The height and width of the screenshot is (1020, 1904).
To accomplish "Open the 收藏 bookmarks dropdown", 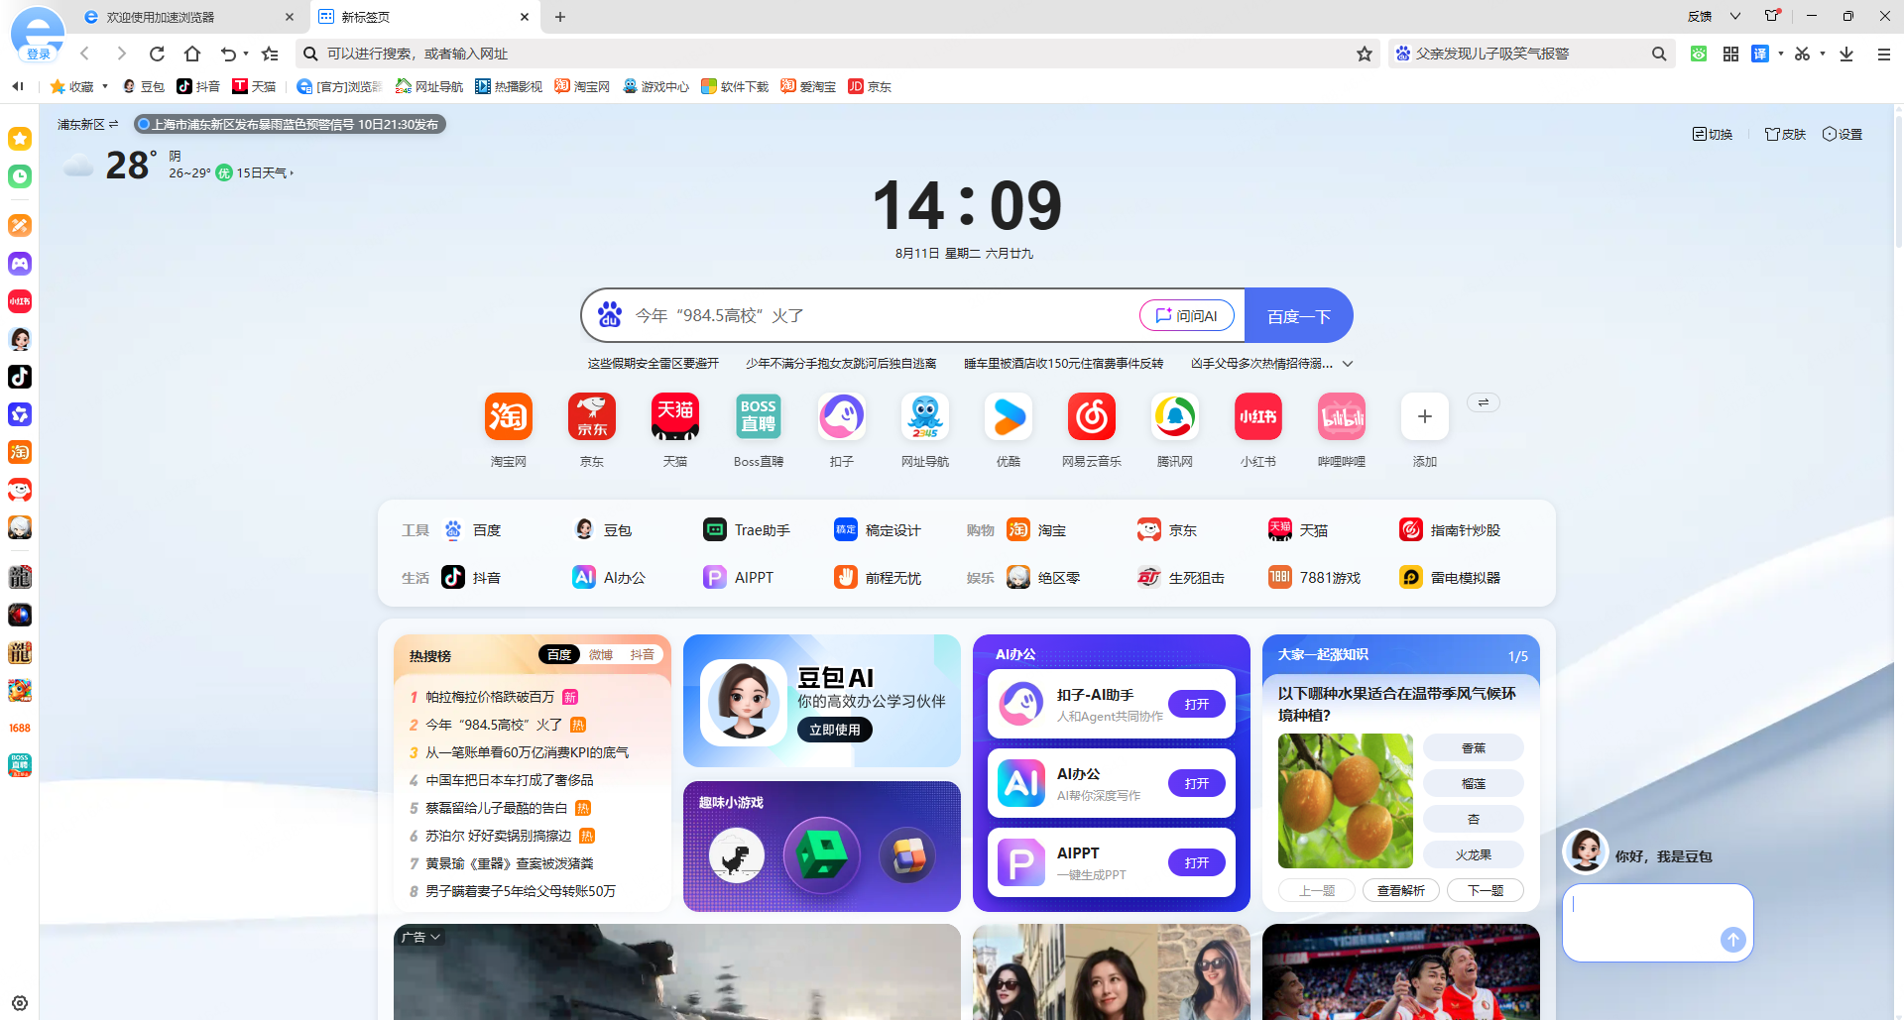I will coord(79,86).
